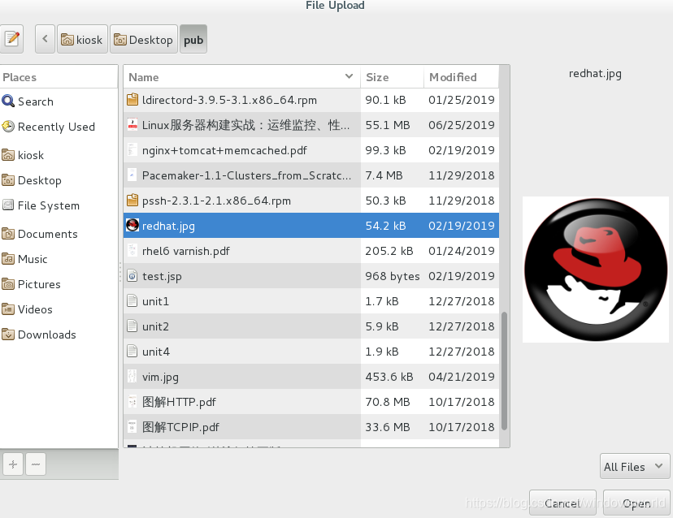Select file name unit1
The height and width of the screenshot is (518, 673).
(155, 301)
